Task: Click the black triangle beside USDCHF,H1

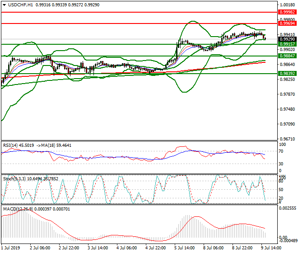Action: click(x=4, y=5)
